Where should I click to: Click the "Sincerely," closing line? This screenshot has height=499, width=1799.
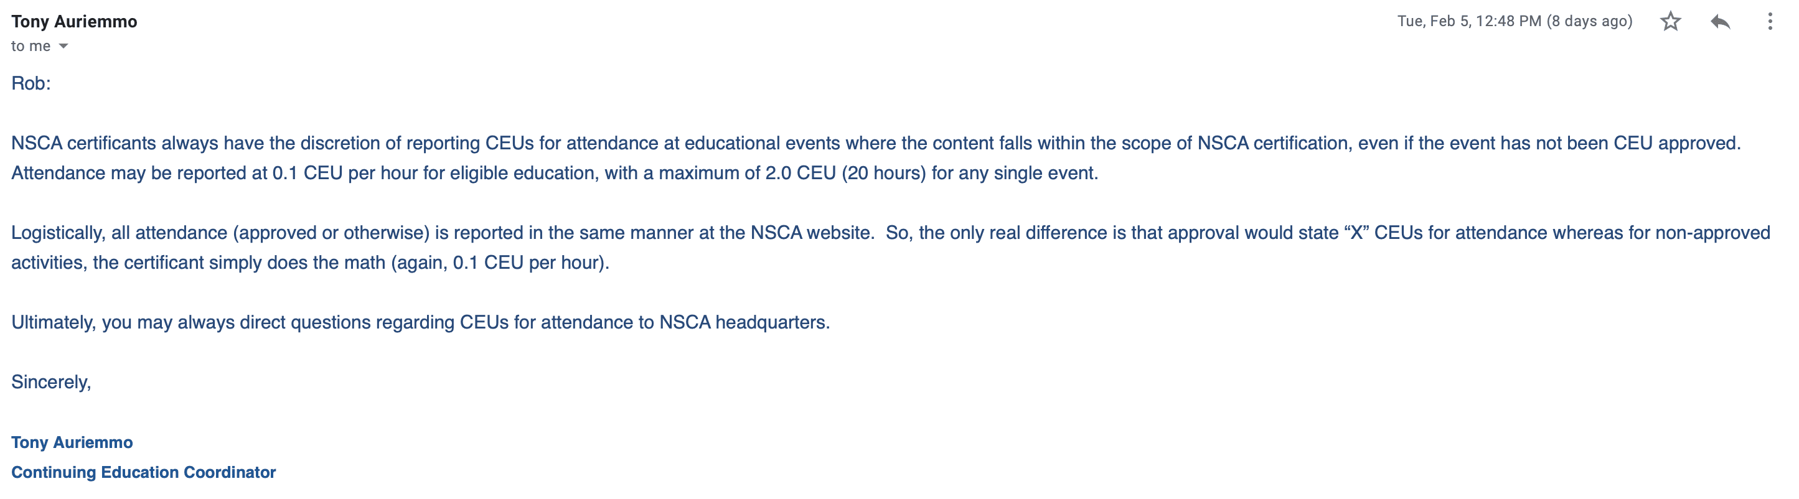pyautogui.click(x=51, y=383)
